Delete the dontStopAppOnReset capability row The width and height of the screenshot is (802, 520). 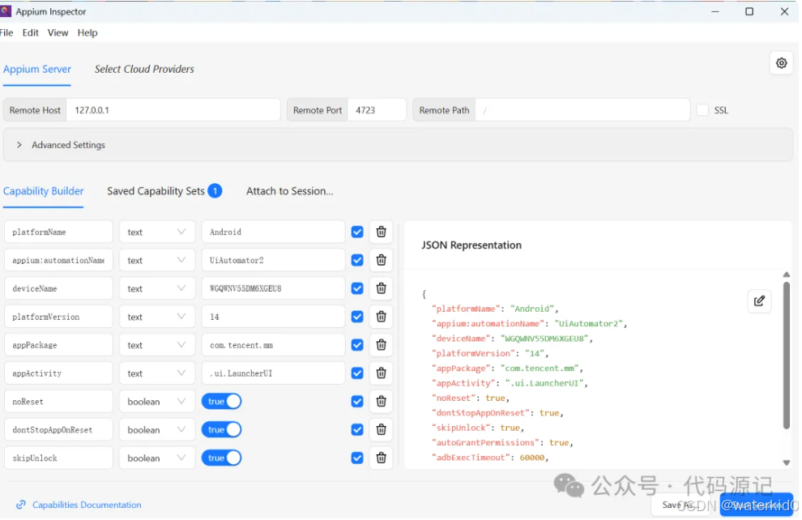point(382,431)
